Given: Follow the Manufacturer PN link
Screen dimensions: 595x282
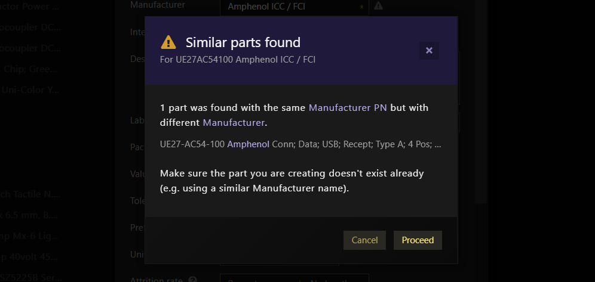Looking at the screenshot, I should tap(348, 107).
